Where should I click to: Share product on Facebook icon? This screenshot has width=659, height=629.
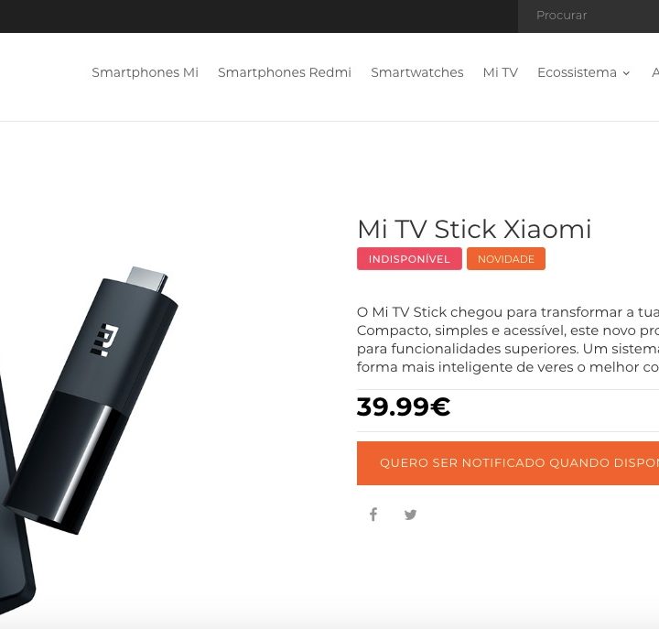point(373,515)
